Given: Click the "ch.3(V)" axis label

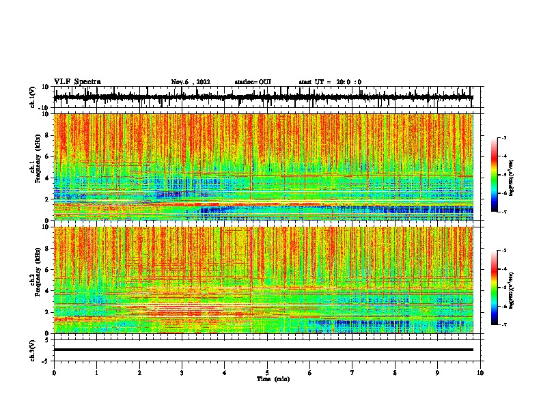Looking at the screenshot, I should pos(33,351).
